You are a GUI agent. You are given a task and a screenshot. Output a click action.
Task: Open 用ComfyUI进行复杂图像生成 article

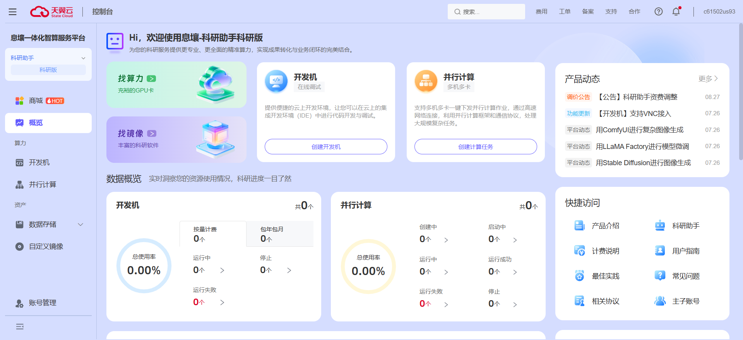click(x=640, y=130)
